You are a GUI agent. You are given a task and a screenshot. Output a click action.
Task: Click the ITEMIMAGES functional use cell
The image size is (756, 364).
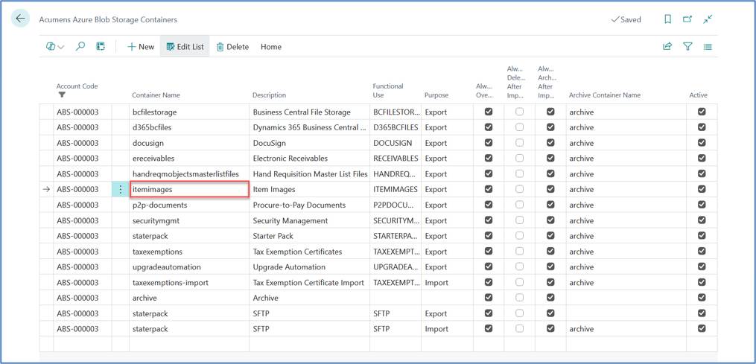pyautogui.click(x=396, y=190)
